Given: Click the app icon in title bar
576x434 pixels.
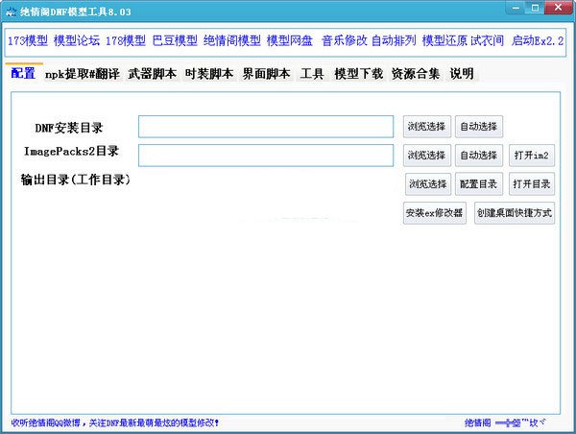Looking at the screenshot, I should pyautogui.click(x=11, y=12).
